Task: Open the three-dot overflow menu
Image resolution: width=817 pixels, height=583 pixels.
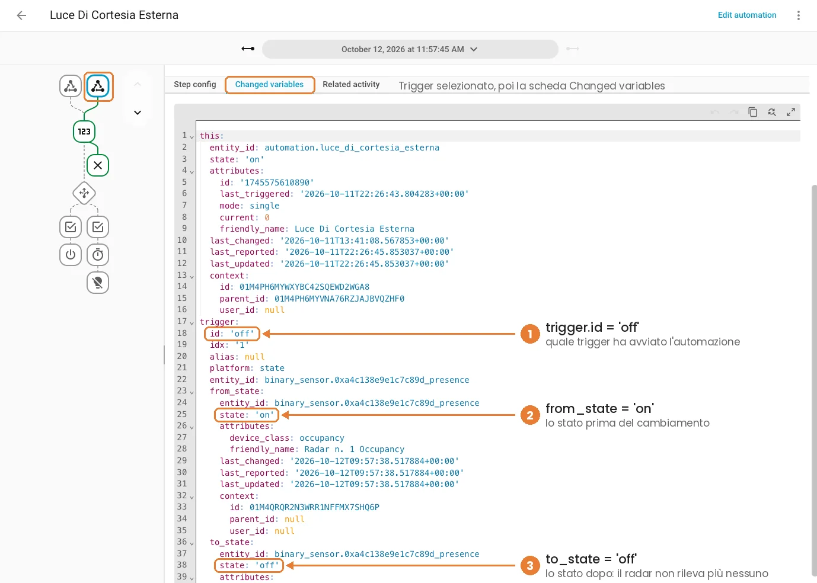Action: 799,15
